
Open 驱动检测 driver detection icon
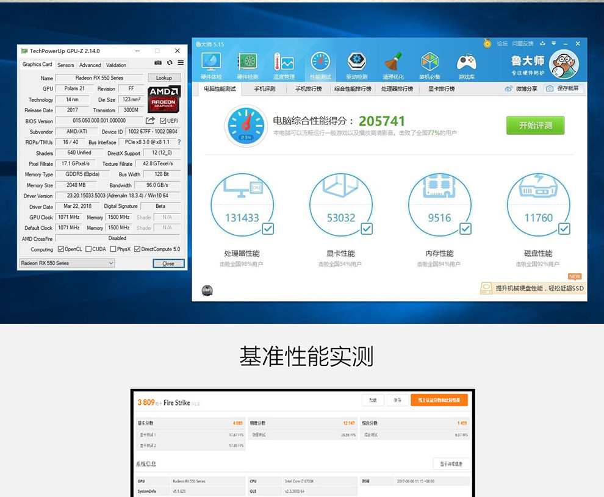357,66
